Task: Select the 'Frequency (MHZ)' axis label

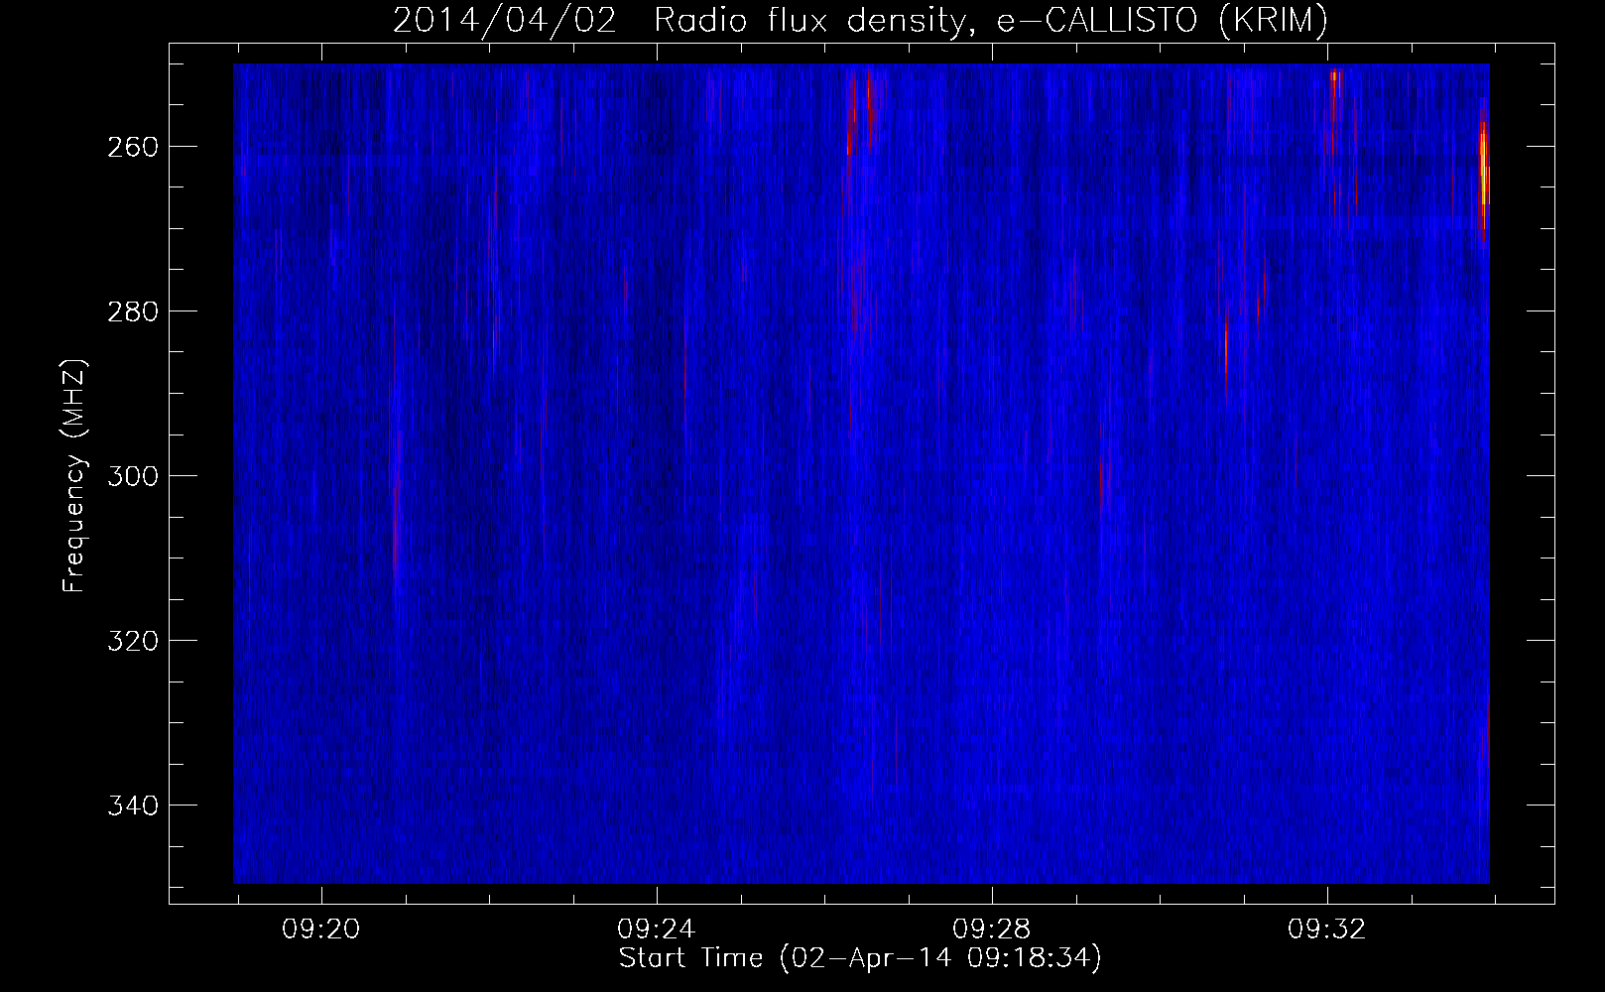Action: [74, 475]
